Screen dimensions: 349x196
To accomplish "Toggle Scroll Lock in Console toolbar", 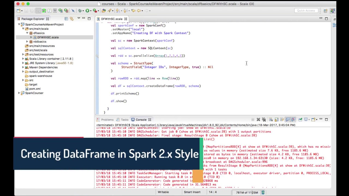I will click(x=276, y=120).
